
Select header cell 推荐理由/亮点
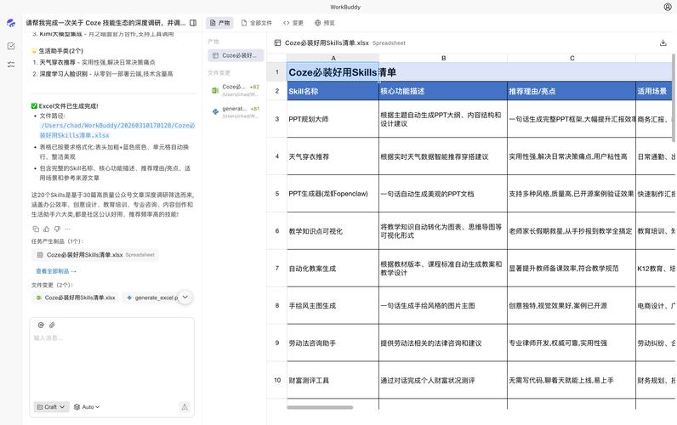pyautogui.click(x=572, y=91)
